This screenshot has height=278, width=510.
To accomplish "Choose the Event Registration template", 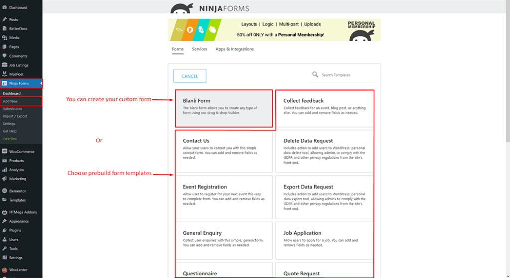I will (224, 197).
